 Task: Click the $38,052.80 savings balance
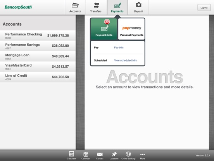pyautogui.click(x=60, y=46)
